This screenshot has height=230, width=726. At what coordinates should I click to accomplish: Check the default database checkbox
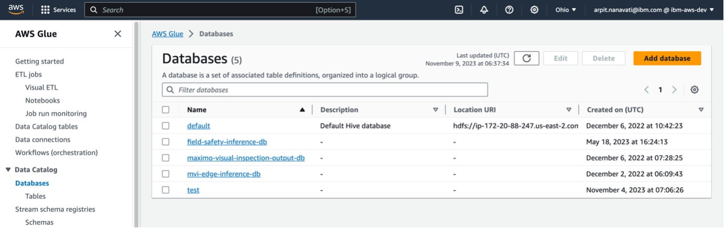point(166,126)
